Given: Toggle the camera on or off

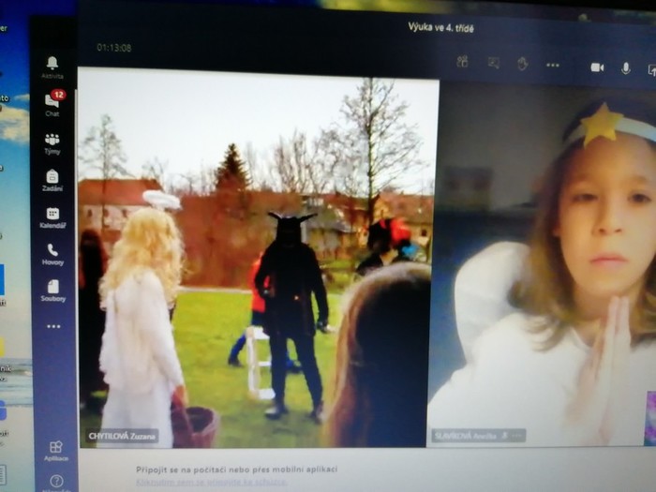Looking at the screenshot, I should click(x=597, y=67).
